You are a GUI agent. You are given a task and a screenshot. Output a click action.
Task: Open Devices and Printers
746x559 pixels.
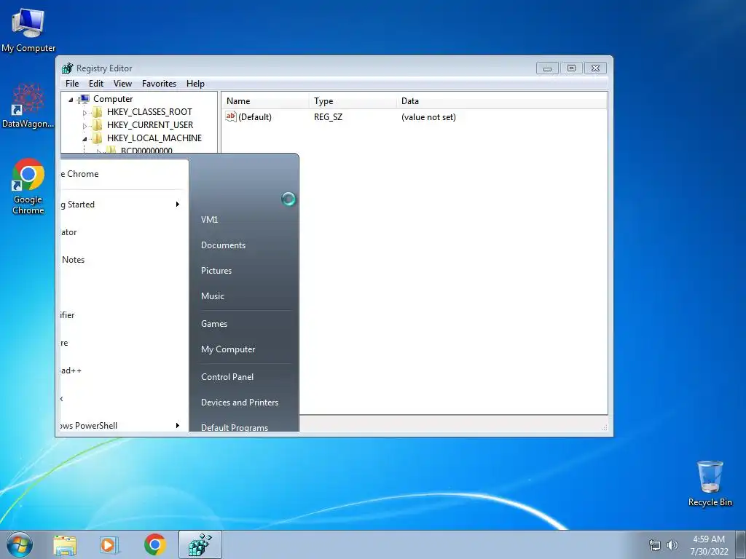click(x=239, y=402)
